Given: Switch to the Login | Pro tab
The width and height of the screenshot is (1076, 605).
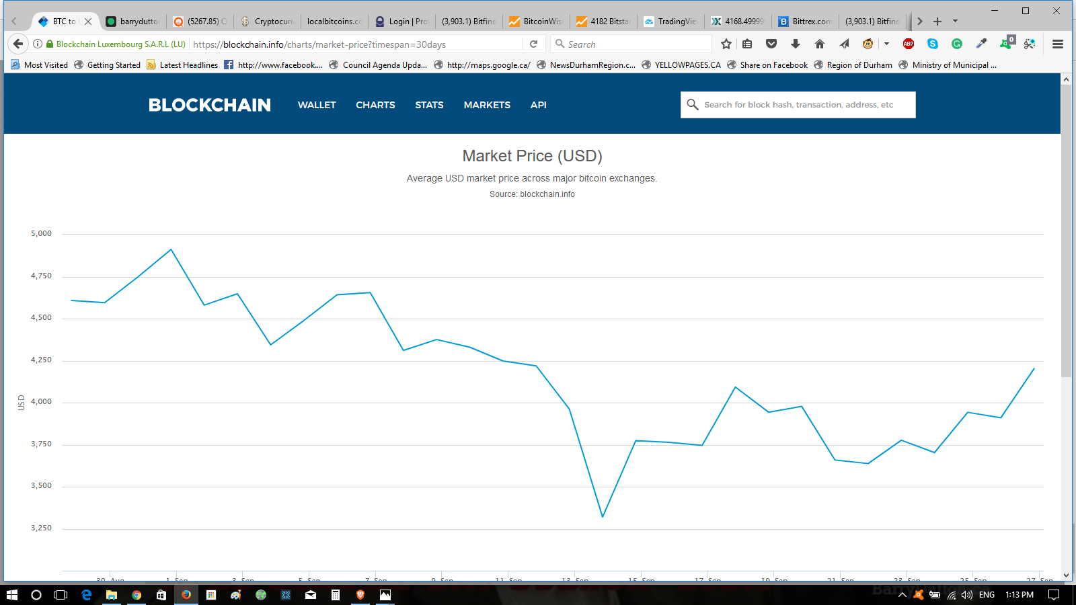Looking at the screenshot, I should (x=402, y=22).
